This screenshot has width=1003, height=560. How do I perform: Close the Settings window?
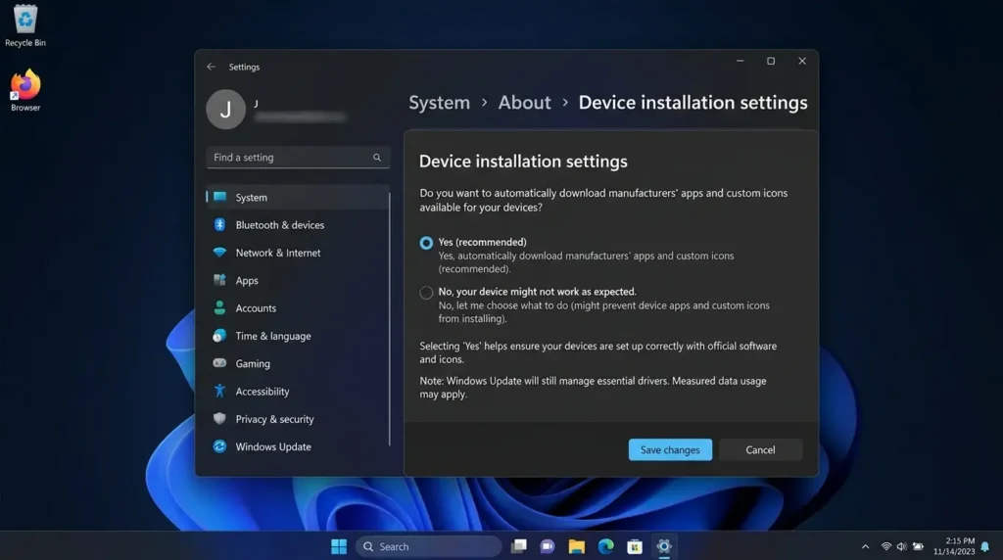tap(802, 61)
